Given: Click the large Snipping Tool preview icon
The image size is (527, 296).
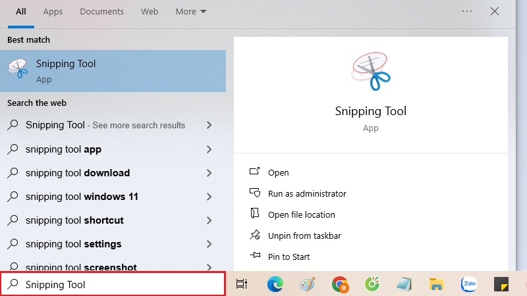Looking at the screenshot, I should 371,71.
